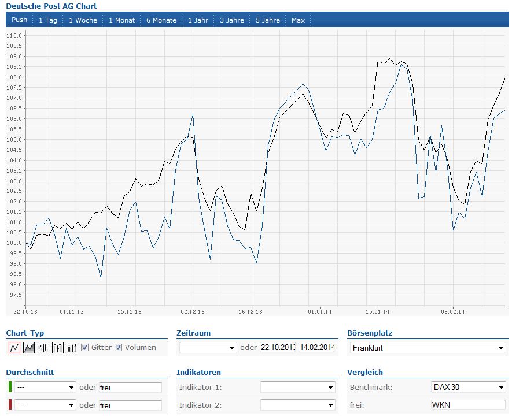Switch to the 5 Jahre tab
This screenshot has width=512, height=417.
tap(268, 20)
